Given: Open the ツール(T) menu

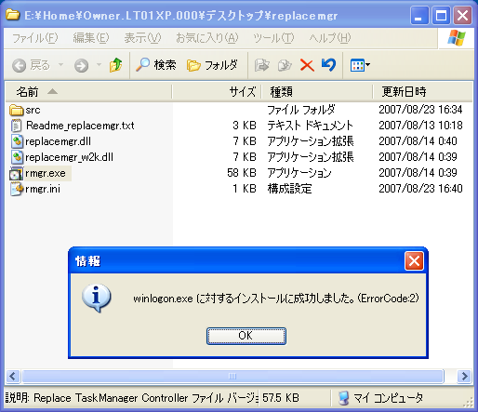Looking at the screenshot, I should tap(273, 38).
